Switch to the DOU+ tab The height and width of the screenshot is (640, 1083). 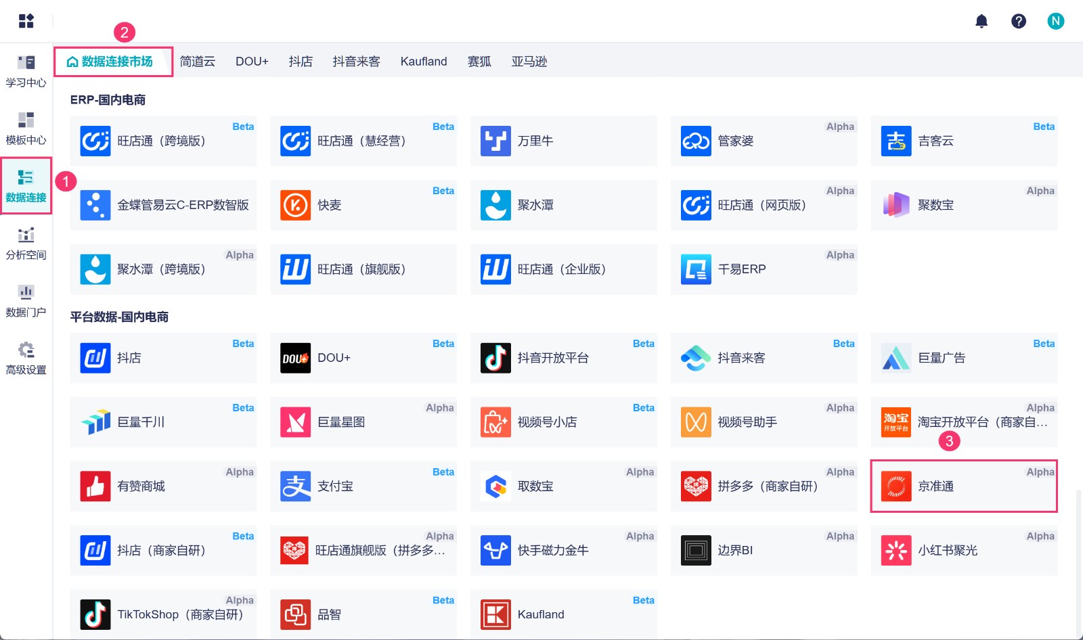(x=252, y=62)
